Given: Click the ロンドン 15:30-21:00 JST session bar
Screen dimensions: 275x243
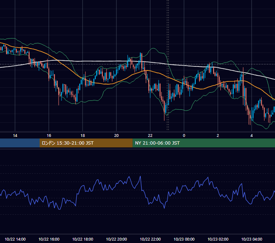Looking at the screenshot, I should (x=86, y=143).
